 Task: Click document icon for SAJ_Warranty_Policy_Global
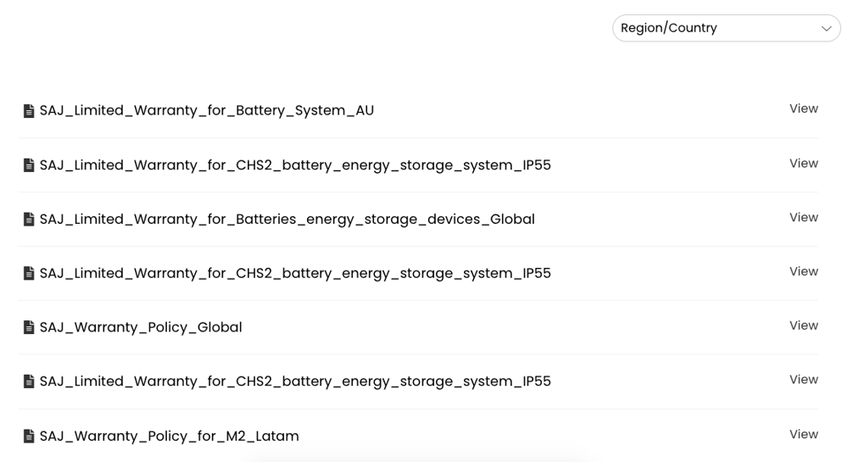tap(29, 328)
